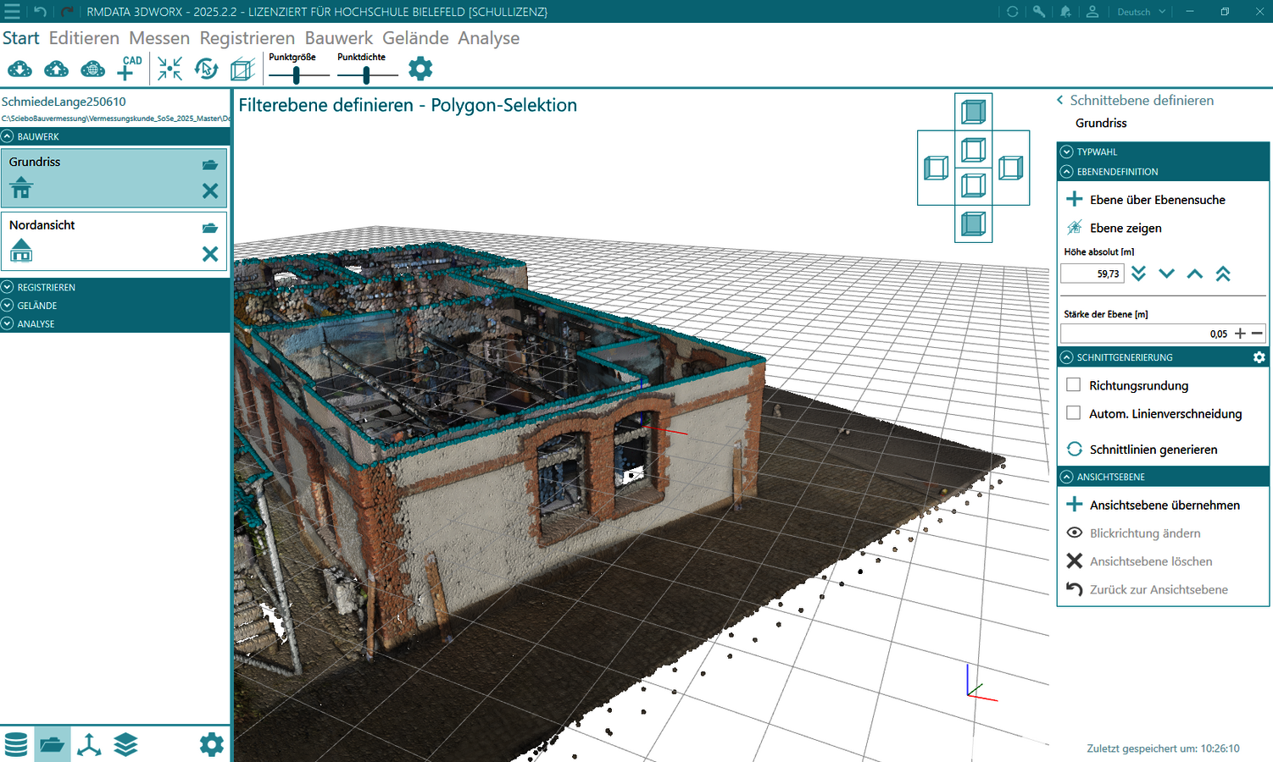Enable the Richtungsrundung checkbox
Image resolution: width=1273 pixels, height=762 pixels.
pyautogui.click(x=1074, y=385)
